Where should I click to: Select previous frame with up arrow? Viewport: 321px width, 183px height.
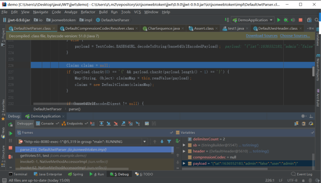point(155,142)
